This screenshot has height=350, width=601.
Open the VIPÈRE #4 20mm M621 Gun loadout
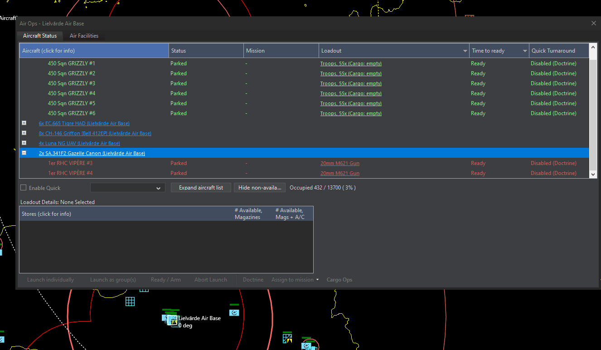point(340,173)
